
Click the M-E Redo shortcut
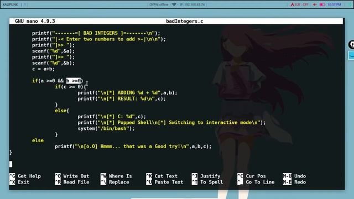[x=294, y=182]
